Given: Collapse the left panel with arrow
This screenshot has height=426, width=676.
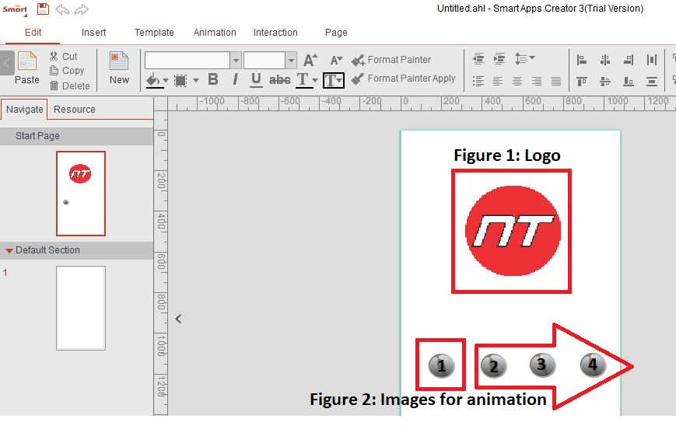Looking at the screenshot, I should (178, 319).
